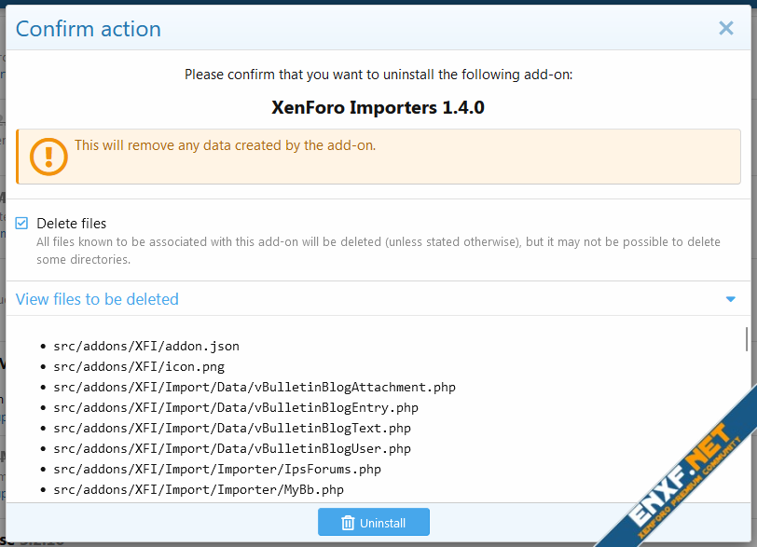Close the Confirm action dialog
This screenshot has height=547, width=757.
726,29
